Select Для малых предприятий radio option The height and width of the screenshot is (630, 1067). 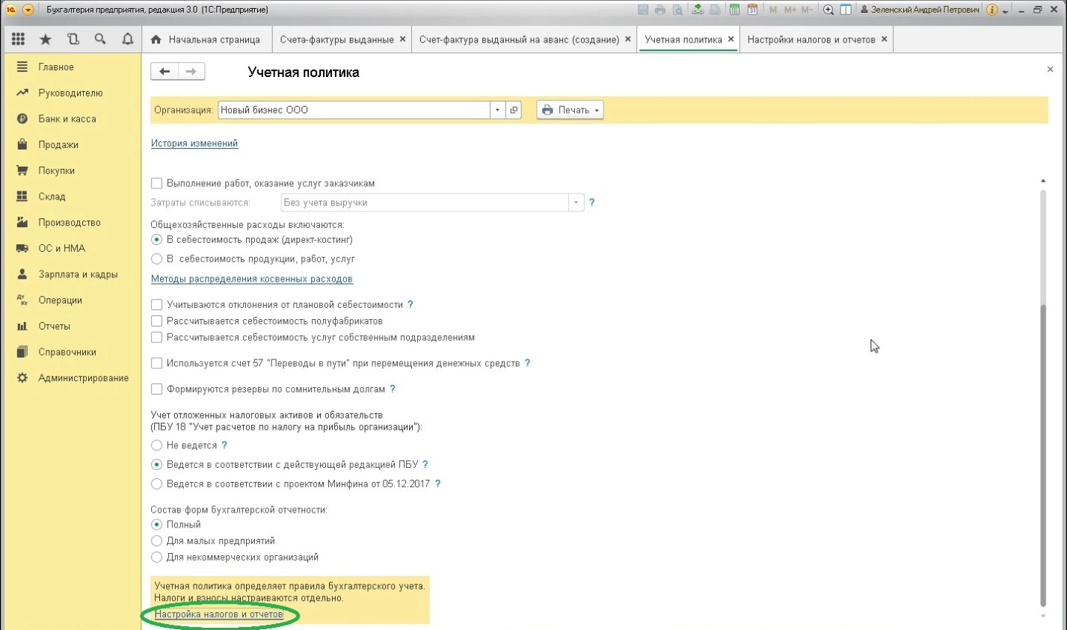pyautogui.click(x=156, y=541)
